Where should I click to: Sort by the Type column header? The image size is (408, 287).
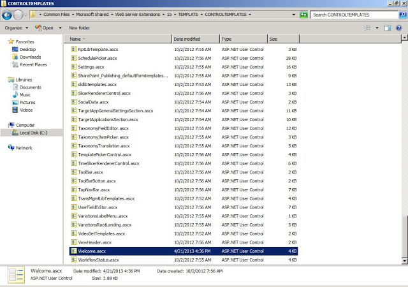tap(242, 39)
